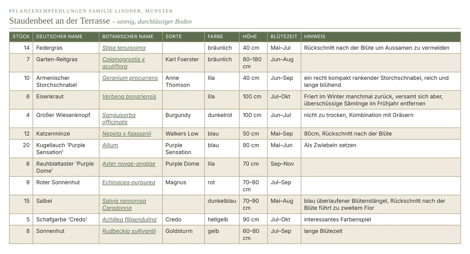Click the HÖHE column header
The height and width of the screenshot is (254, 470).
click(253, 37)
